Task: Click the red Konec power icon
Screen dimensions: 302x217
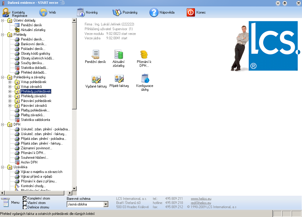Action: click(x=191, y=12)
